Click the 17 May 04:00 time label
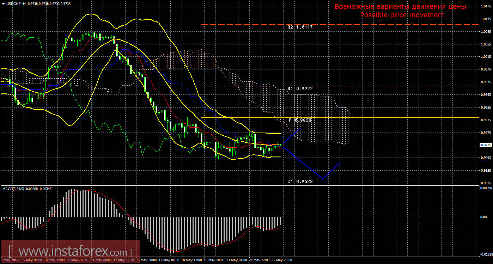The height and width of the screenshot is (264, 493). (x=168, y=260)
